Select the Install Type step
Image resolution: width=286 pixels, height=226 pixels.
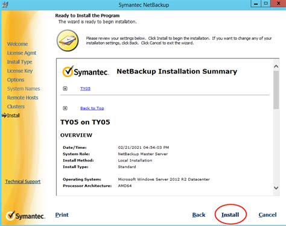[20, 62]
